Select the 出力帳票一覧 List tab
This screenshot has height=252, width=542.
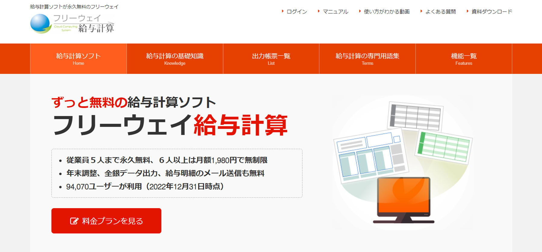271,59
